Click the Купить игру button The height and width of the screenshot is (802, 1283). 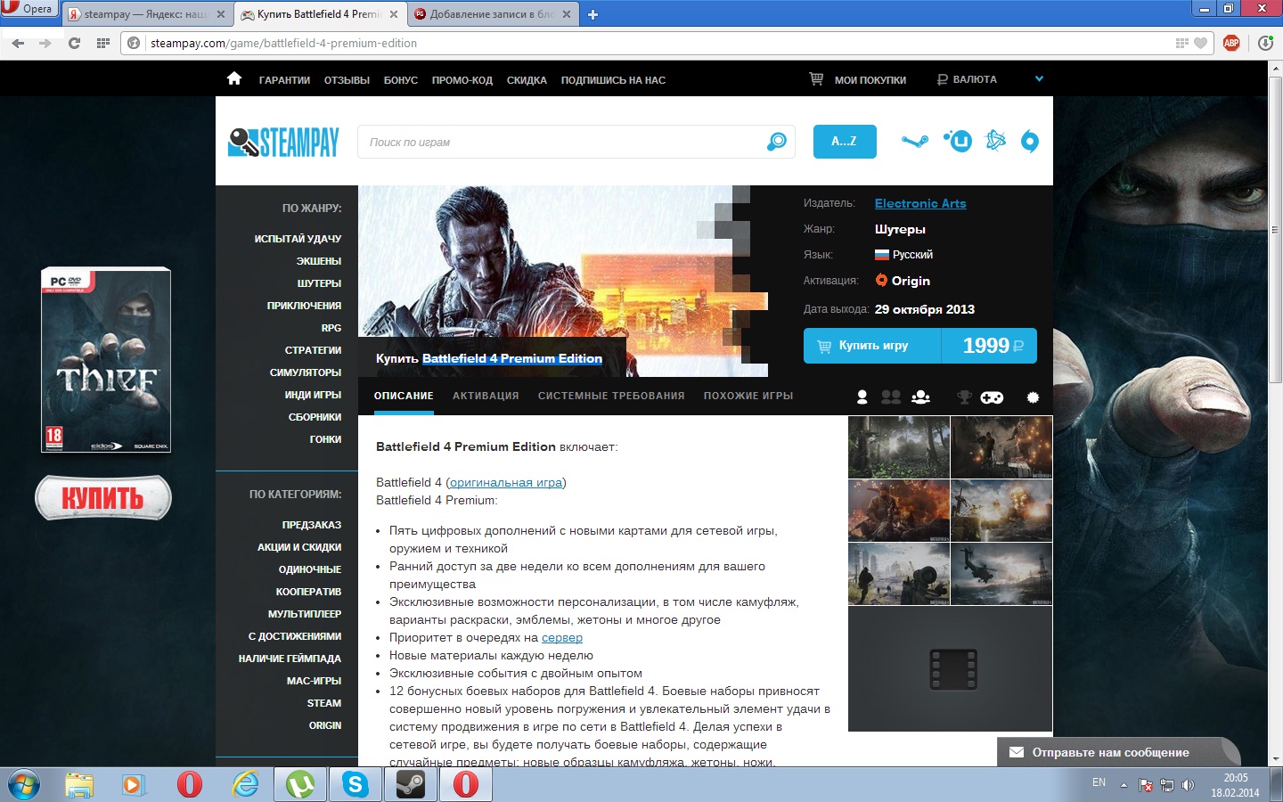(x=920, y=346)
